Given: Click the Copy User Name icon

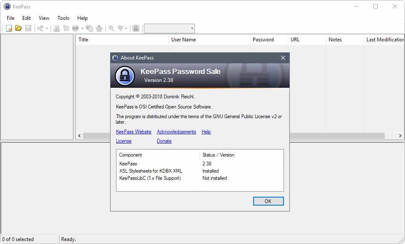Looking at the screenshot, I should [57, 28].
